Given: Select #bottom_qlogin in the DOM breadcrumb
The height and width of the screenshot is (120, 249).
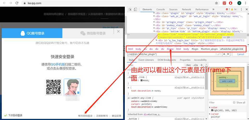Looking at the screenshot, I should click(x=209, y=49).
